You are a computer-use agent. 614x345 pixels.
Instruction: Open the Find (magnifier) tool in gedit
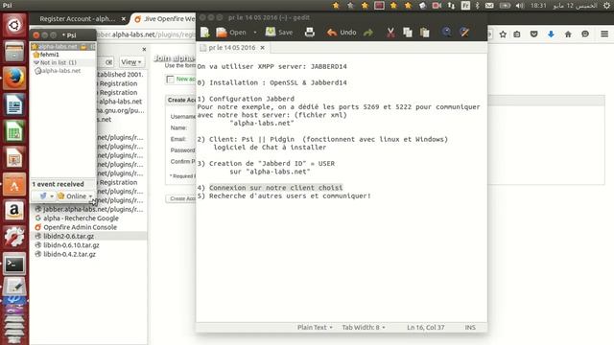(x=446, y=32)
